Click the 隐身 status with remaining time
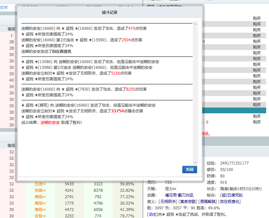The width and height of the screenshot is (269, 218). click(x=241, y=189)
